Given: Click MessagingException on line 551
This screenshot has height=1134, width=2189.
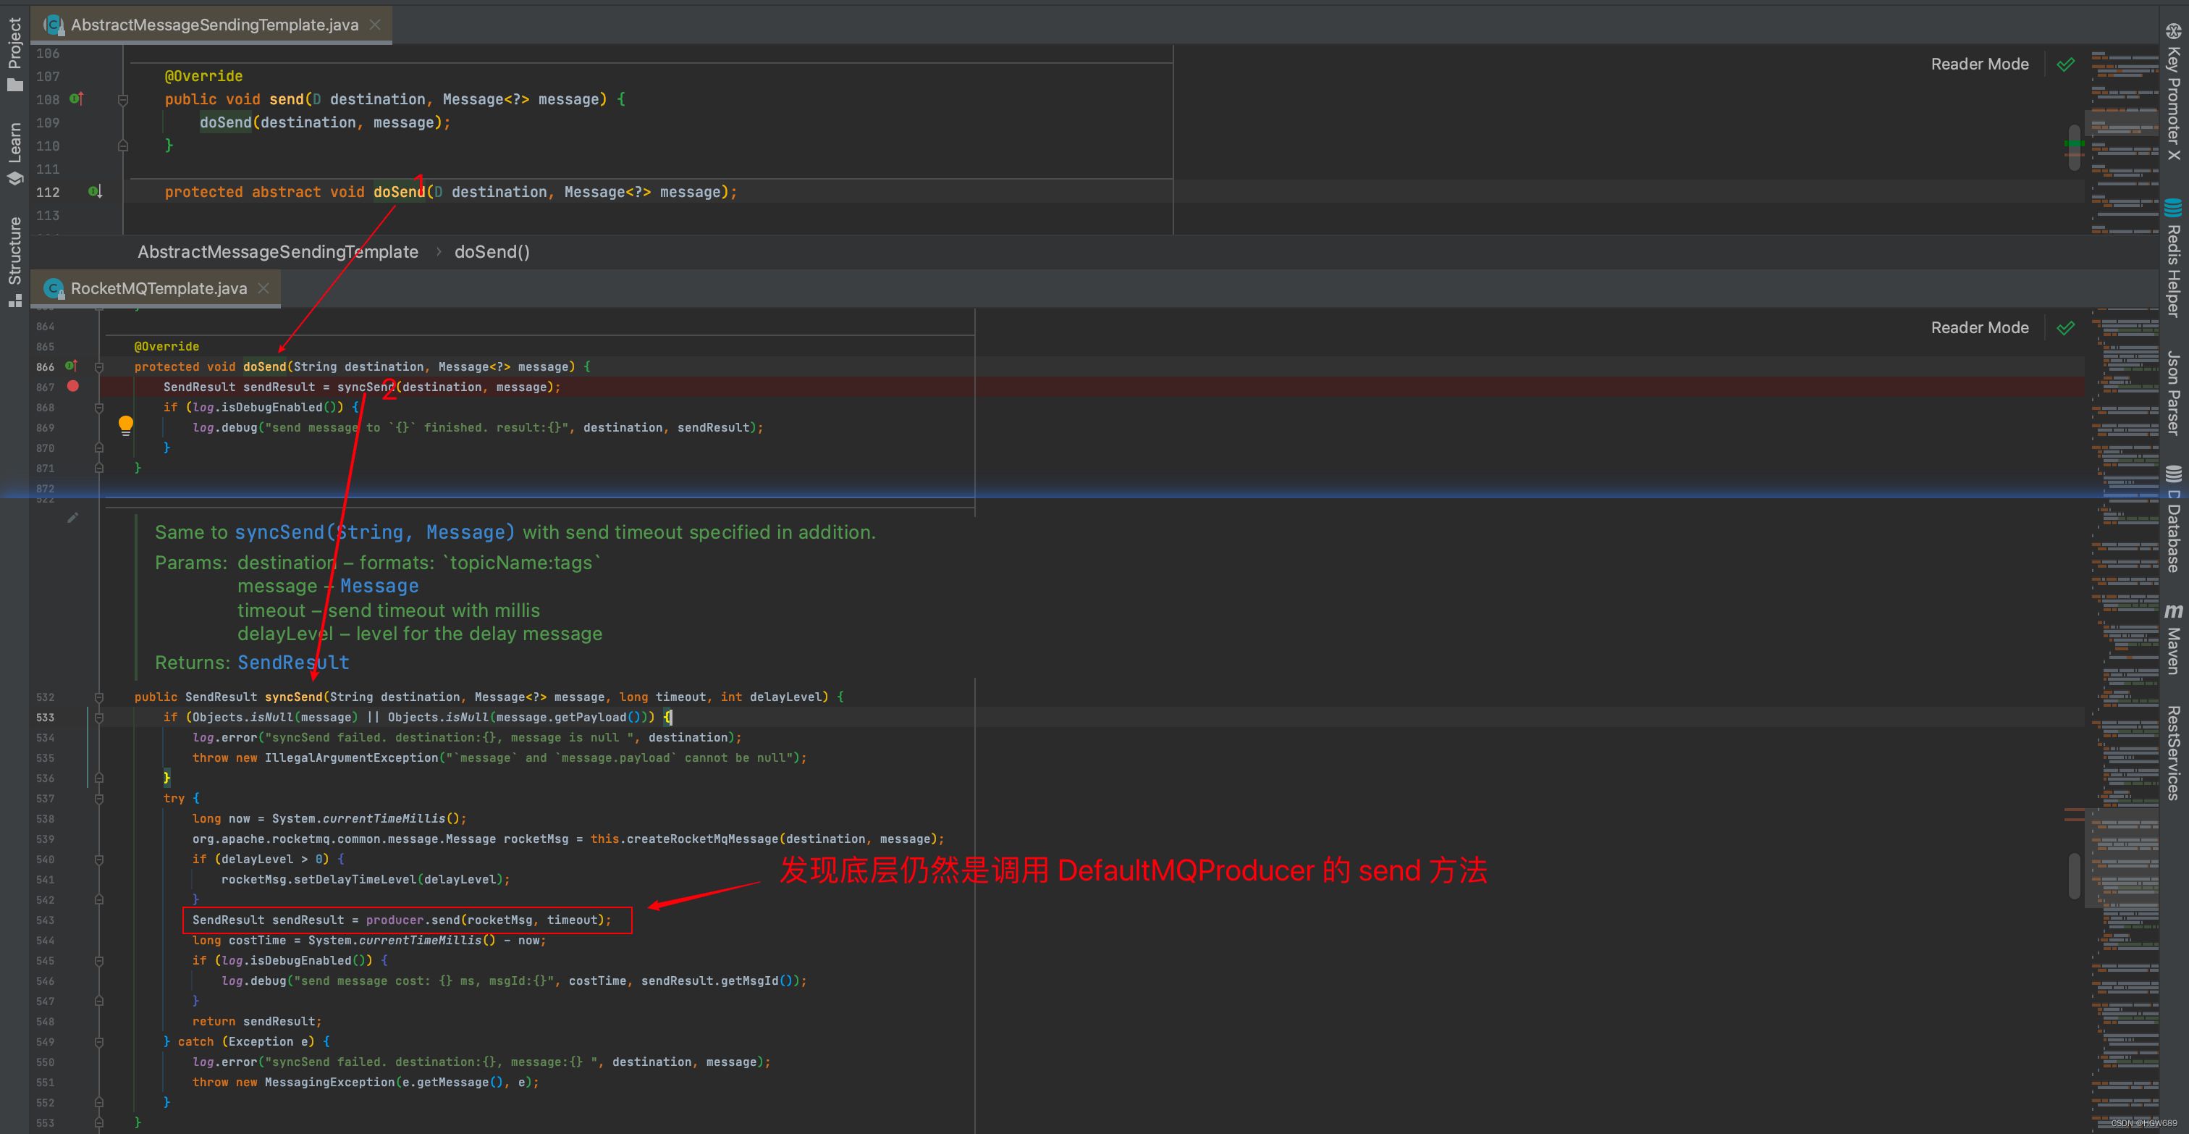Looking at the screenshot, I should 329,1082.
